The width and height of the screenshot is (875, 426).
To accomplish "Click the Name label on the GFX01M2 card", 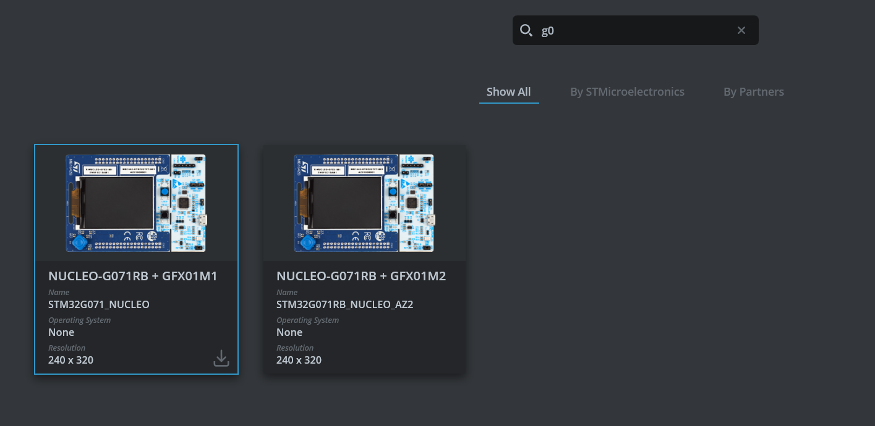I will (287, 292).
